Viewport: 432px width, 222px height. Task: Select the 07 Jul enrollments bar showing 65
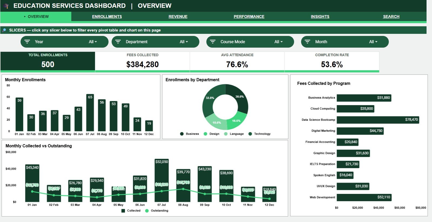point(90,113)
